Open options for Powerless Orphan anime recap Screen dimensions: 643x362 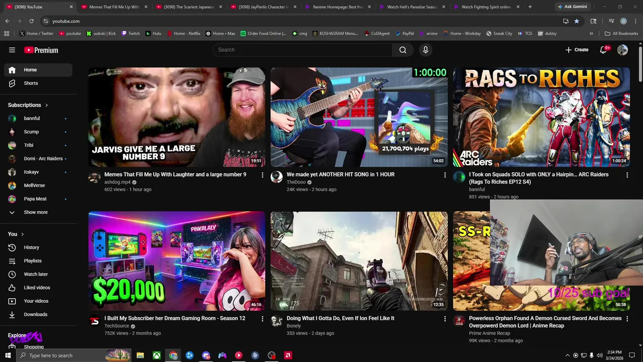(x=627, y=319)
